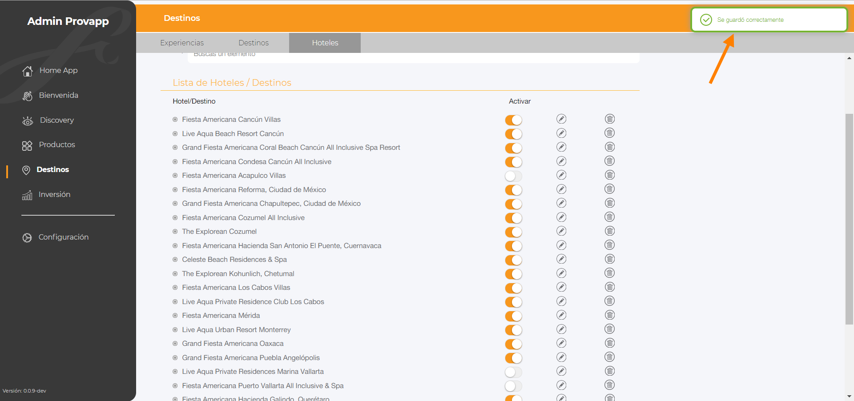Open Configuración settings
Image resolution: width=854 pixels, height=401 pixels.
click(55, 237)
